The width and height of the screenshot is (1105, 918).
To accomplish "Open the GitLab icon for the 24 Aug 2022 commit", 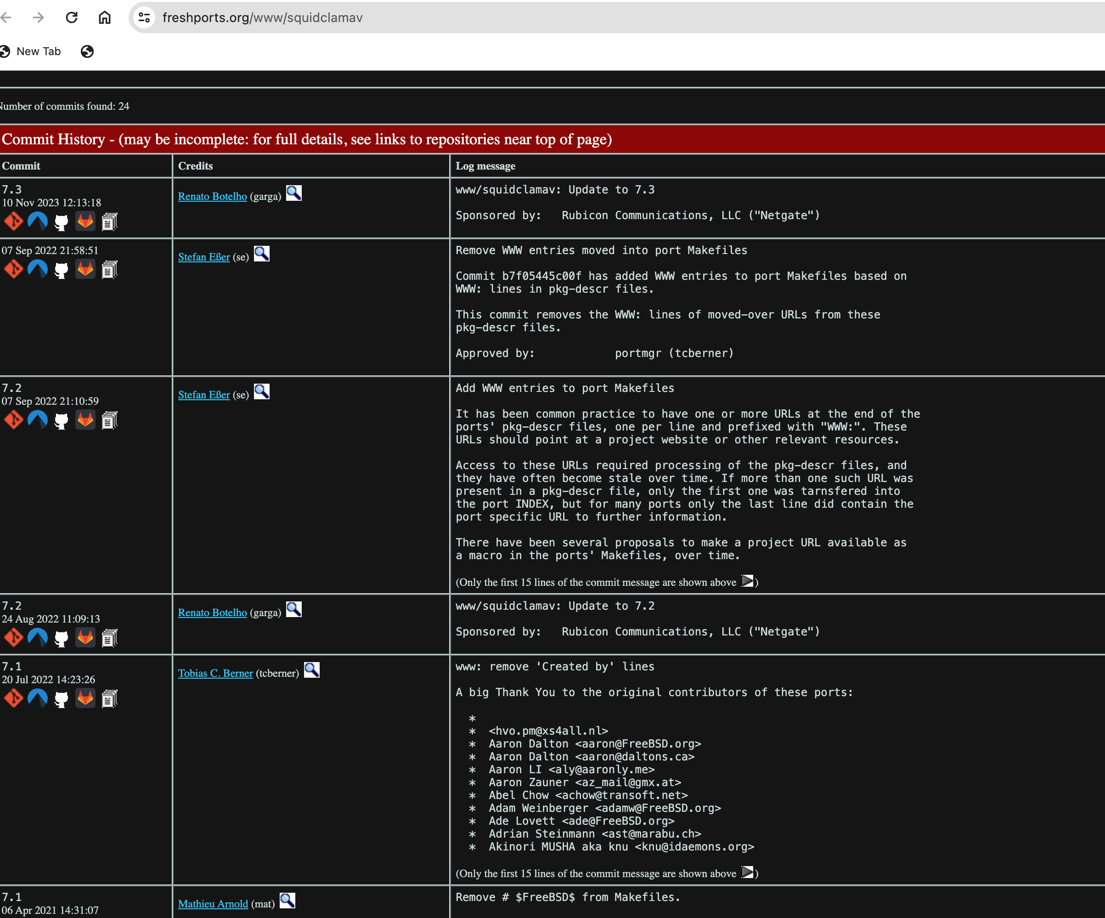I will tap(85, 638).
